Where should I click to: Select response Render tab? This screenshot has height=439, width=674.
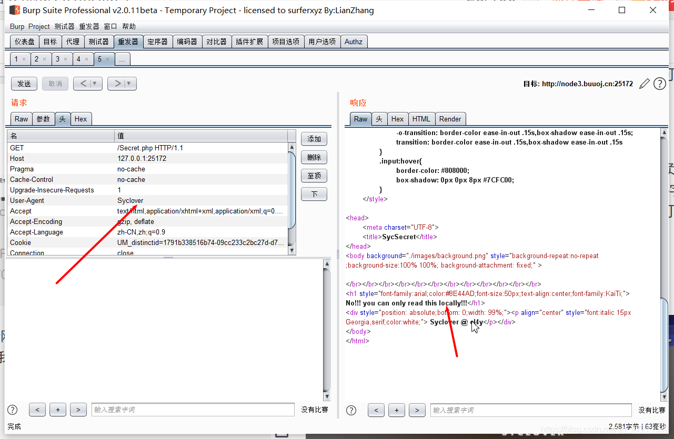(x=450, y=119)
